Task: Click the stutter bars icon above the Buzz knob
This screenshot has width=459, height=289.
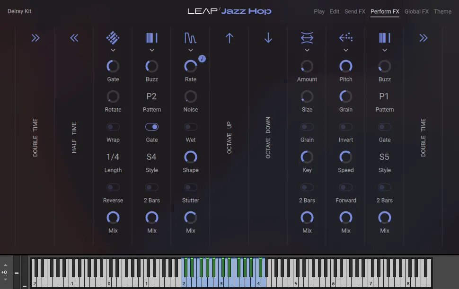Action: pyautogui.click(x=151, y=38)
